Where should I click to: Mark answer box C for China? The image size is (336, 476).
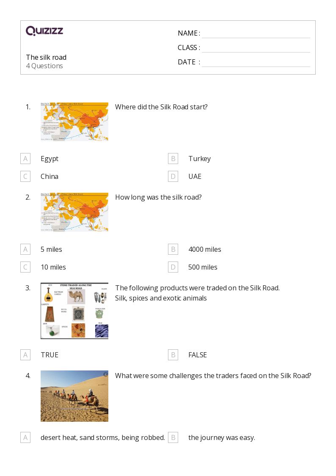click(x=25, y=176)
